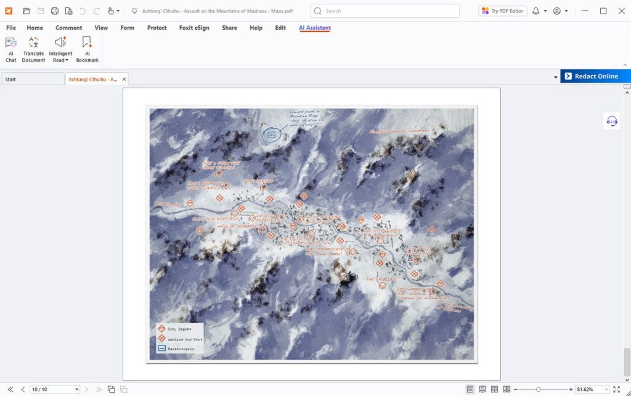
Task: Click the create PDF page icon
Action: point(69,11)
